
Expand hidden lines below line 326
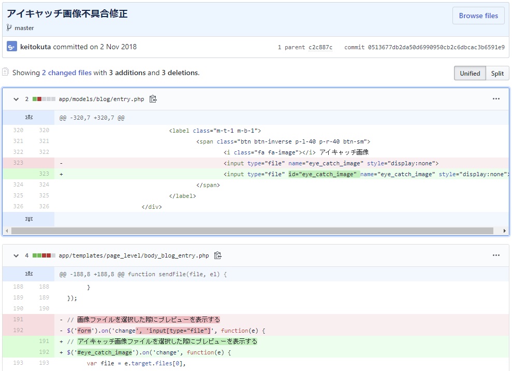point(29,219)
